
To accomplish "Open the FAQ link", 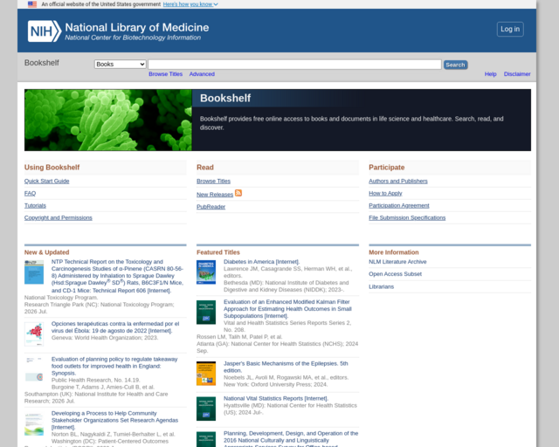I will (30, 193).
